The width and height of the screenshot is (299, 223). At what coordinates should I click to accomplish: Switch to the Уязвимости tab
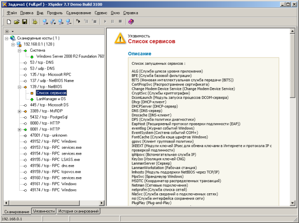pyautogui.click(x=44, y=211)
